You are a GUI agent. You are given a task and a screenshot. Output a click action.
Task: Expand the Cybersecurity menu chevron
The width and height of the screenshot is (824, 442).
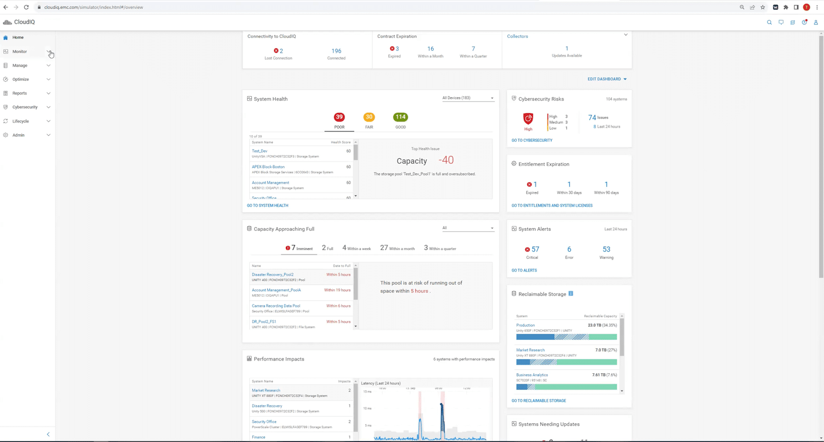tap(48, 107)
